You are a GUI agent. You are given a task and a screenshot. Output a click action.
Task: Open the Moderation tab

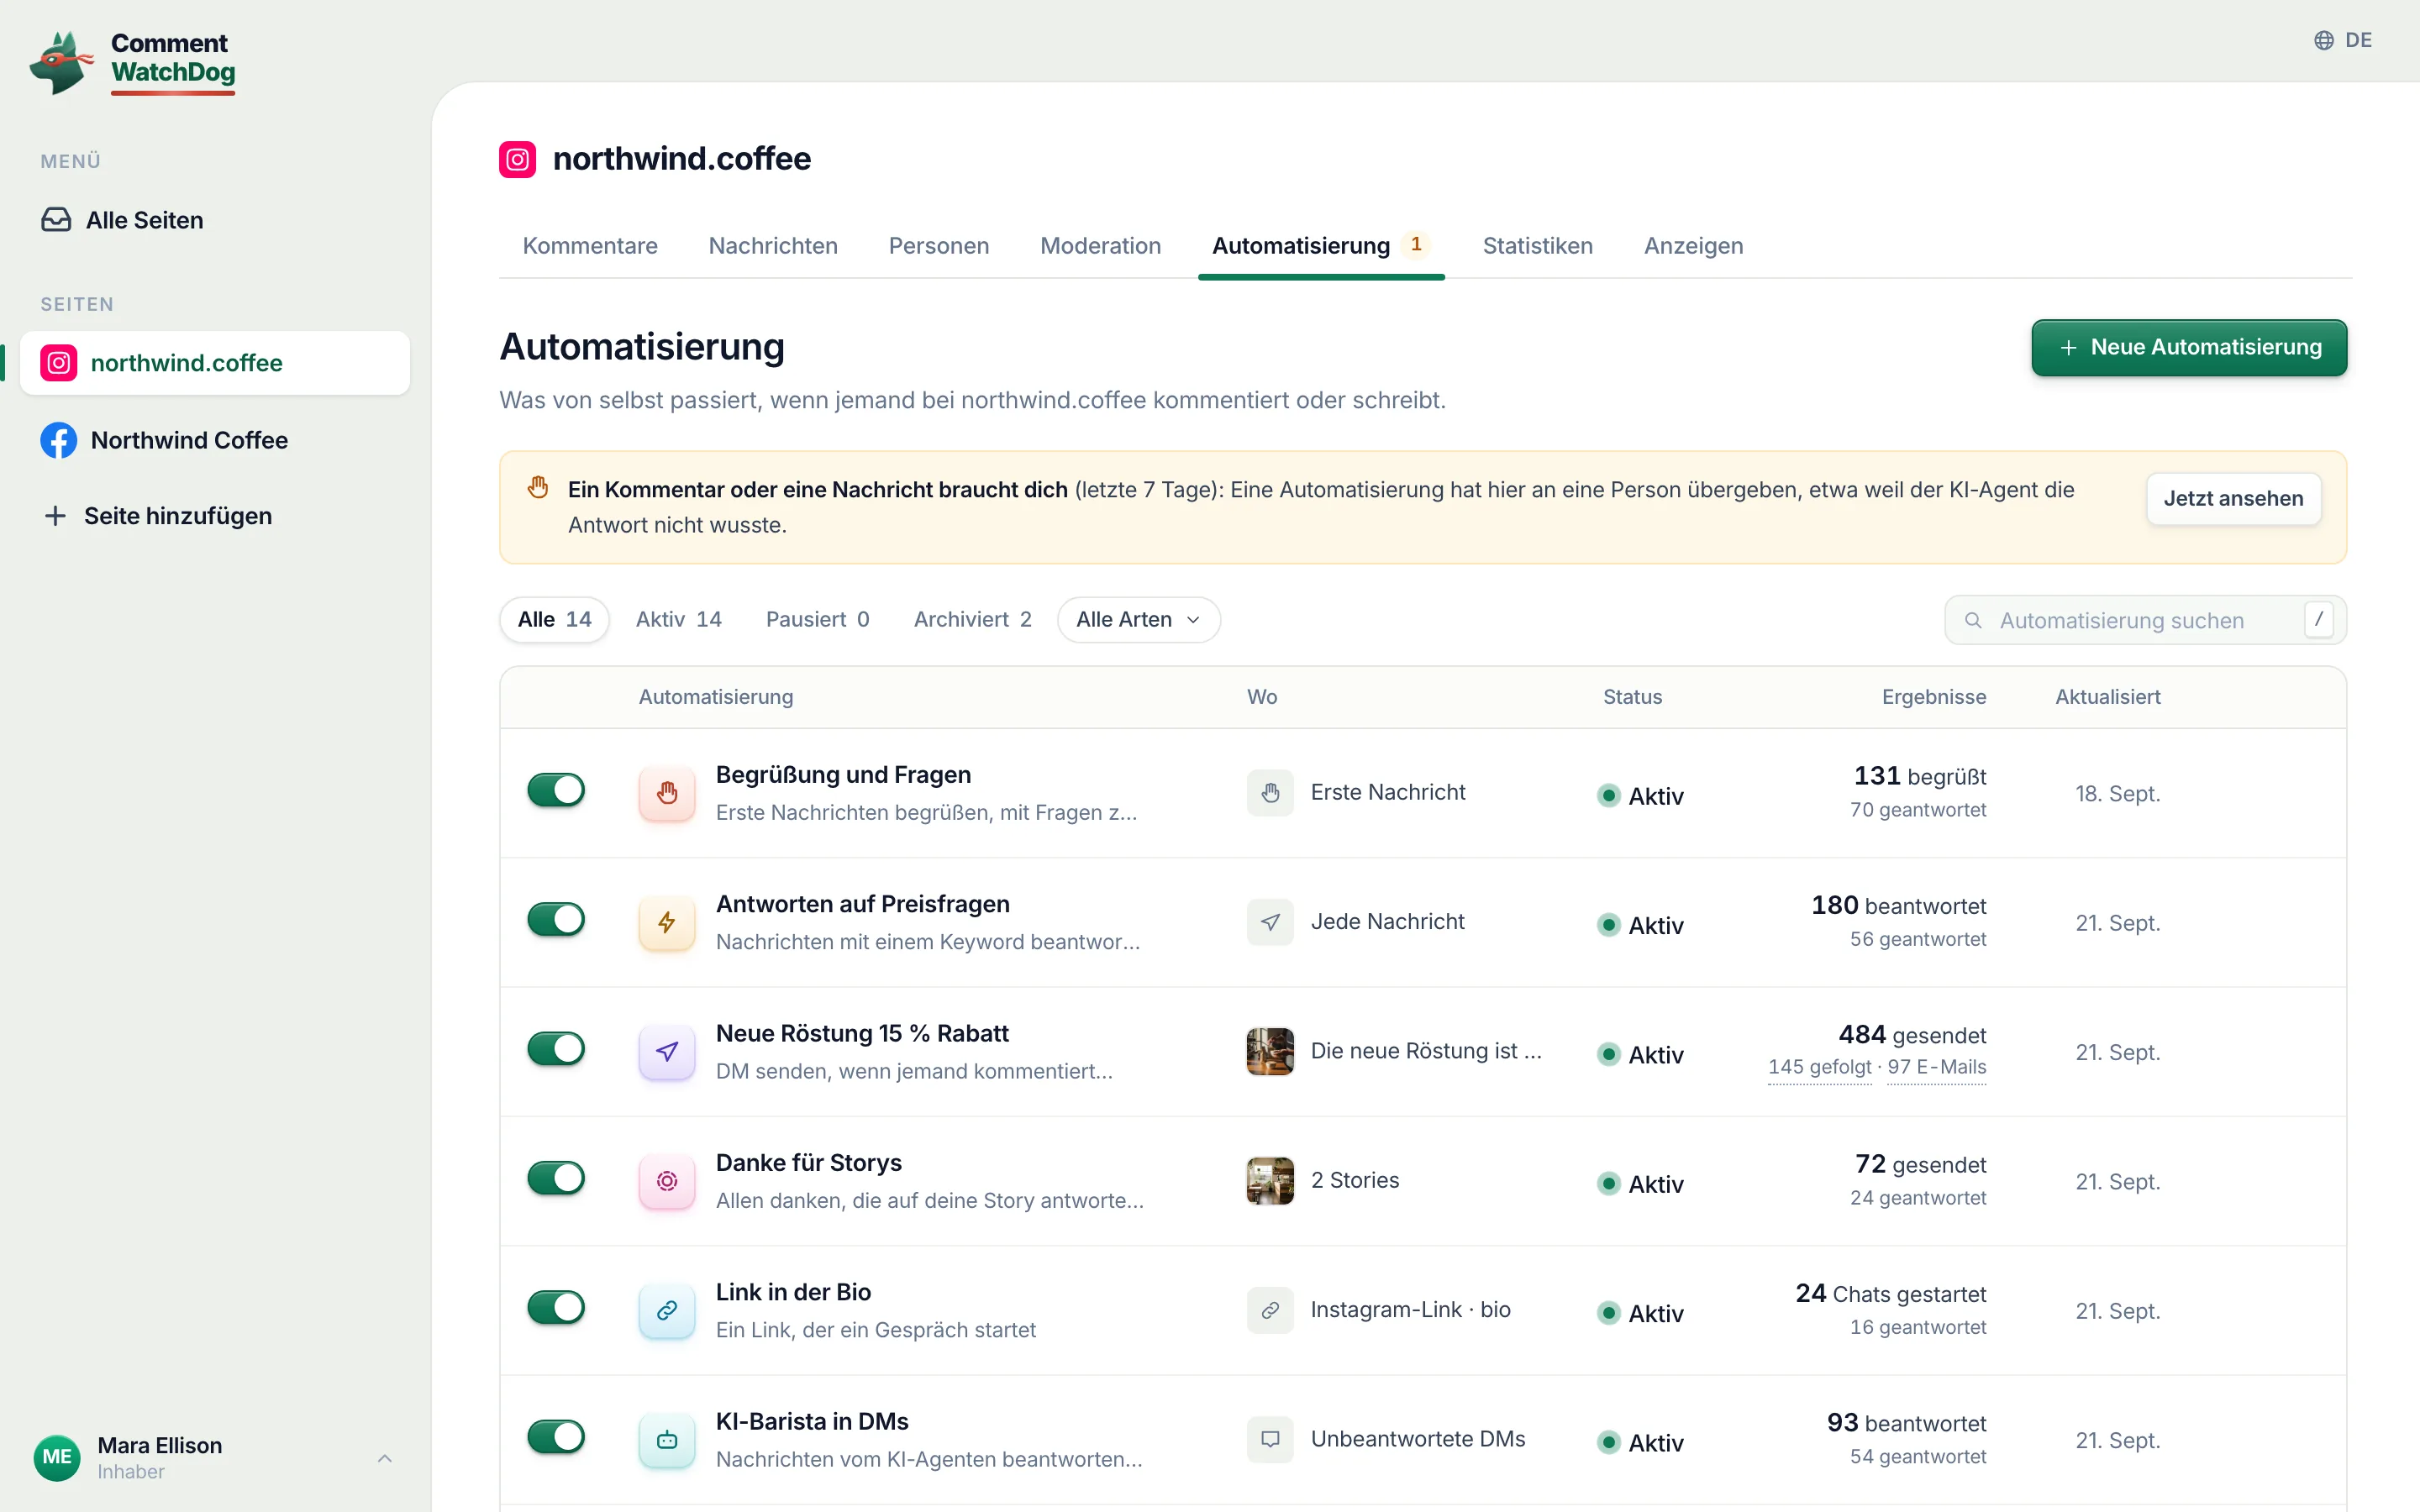coord(1100,246)
